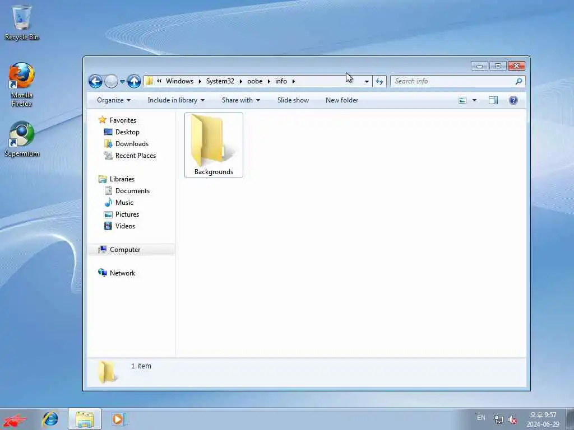Open the view options dropdown arrow
574x430 pixels.
pos(474,100)
